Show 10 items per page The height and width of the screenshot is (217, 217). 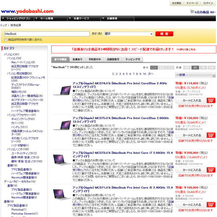coord(187,68)
